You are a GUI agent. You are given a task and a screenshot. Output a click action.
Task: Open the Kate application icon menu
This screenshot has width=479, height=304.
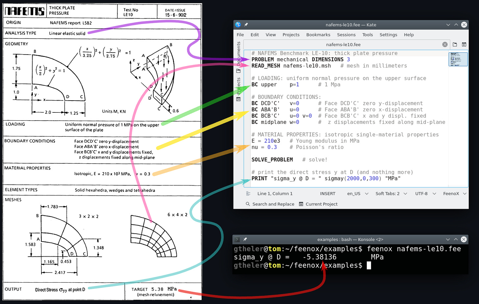[x=238, y=25]
